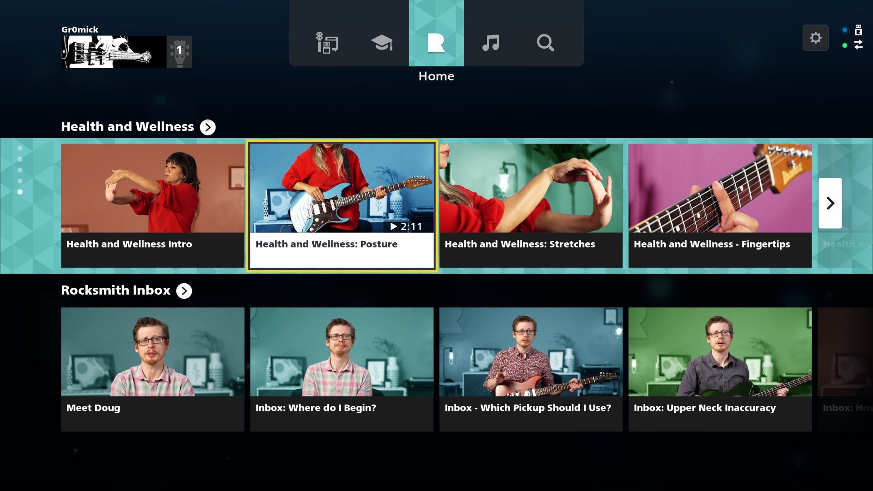The image size is (873, 491).
Task: Open Inbox: Upper Neck Inaccuracy video
Action: click(720, 369)
